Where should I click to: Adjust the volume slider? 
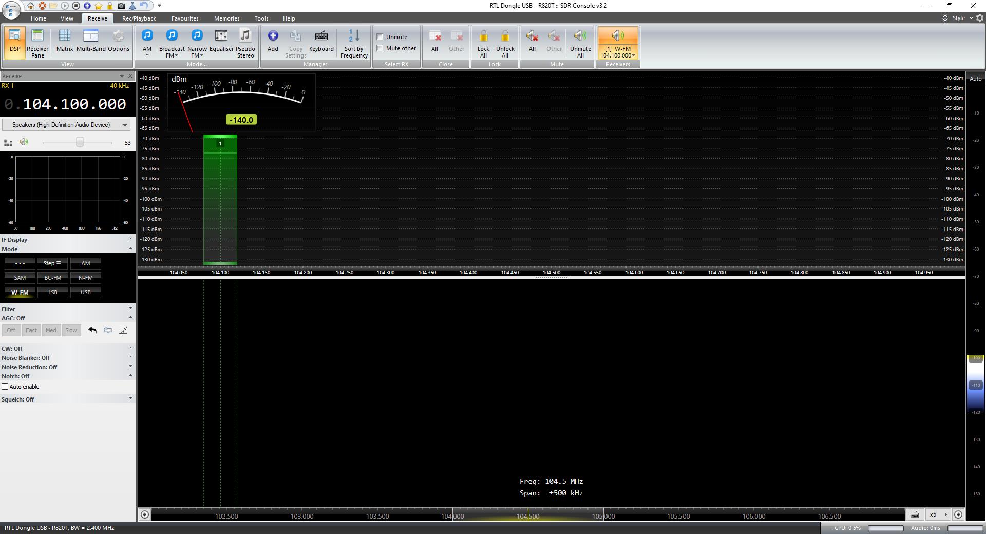tap(80, 142)
